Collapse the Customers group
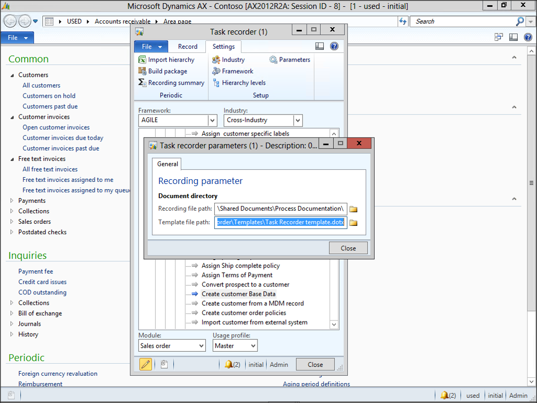This screenshot has height=403, width=537. click(13, 75)
